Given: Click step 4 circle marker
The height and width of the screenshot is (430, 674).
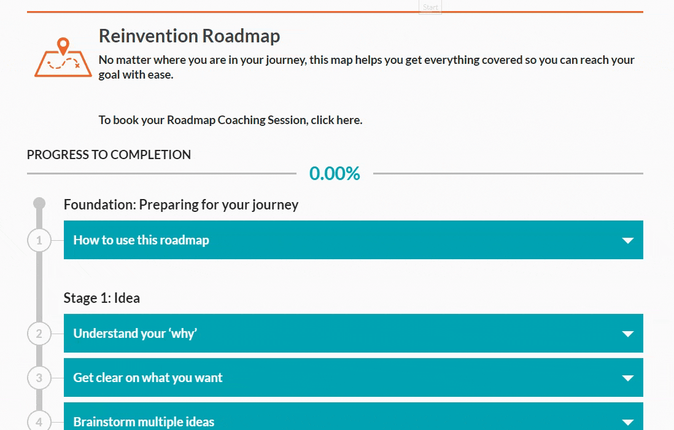Looking at the screenshot, I should (x=39, y=421).
